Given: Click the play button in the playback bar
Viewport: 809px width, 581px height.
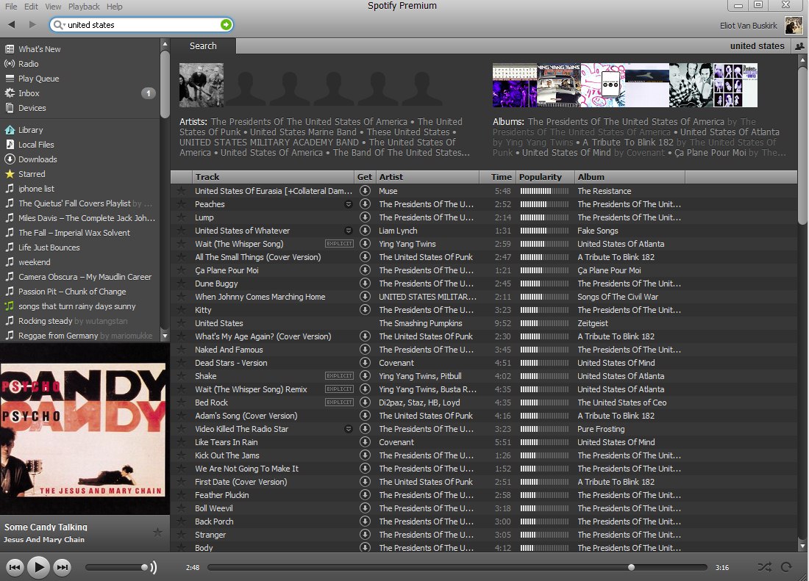Looking at the screenshot, I should [38, 567].
